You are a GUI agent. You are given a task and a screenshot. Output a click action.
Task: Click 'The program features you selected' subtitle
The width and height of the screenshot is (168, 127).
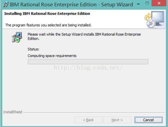(x=49, y=25)
